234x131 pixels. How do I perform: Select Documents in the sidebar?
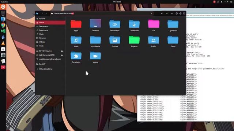tap(50, 27)
